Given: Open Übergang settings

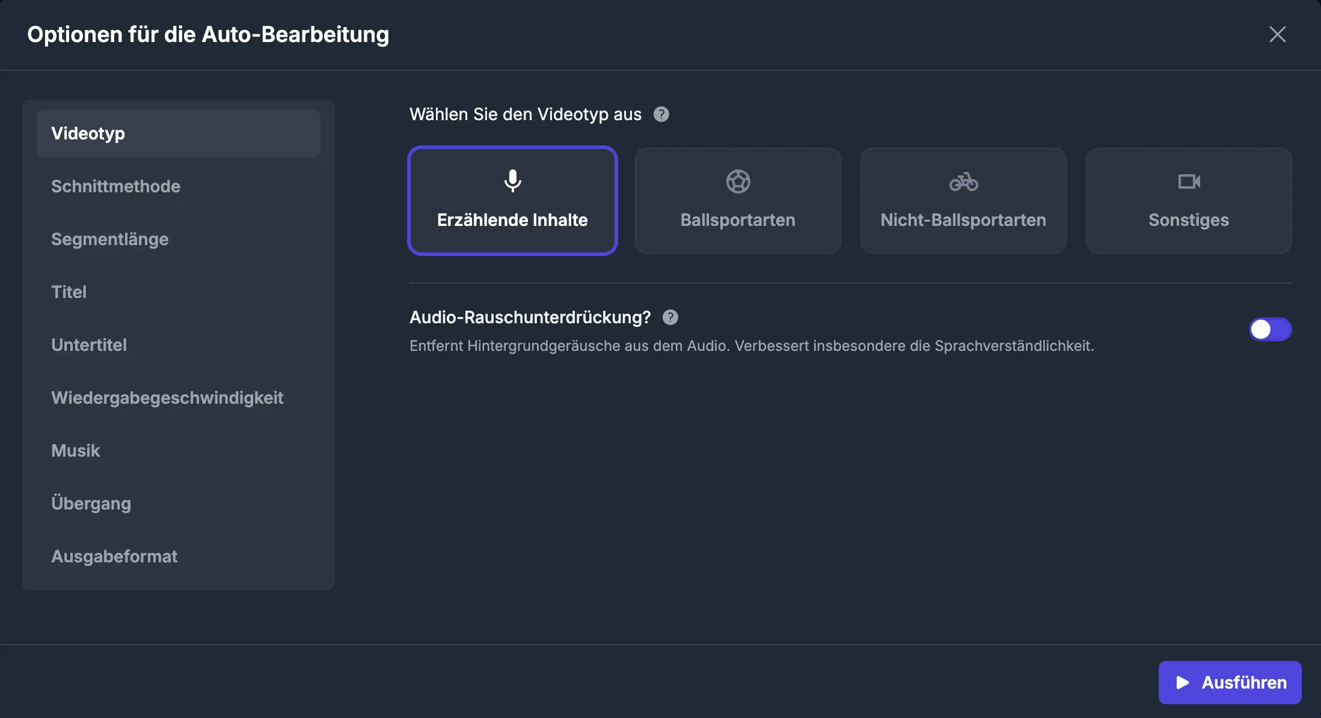Looking at the screenshot, I should pyautogui.click(x=91, y=504).
